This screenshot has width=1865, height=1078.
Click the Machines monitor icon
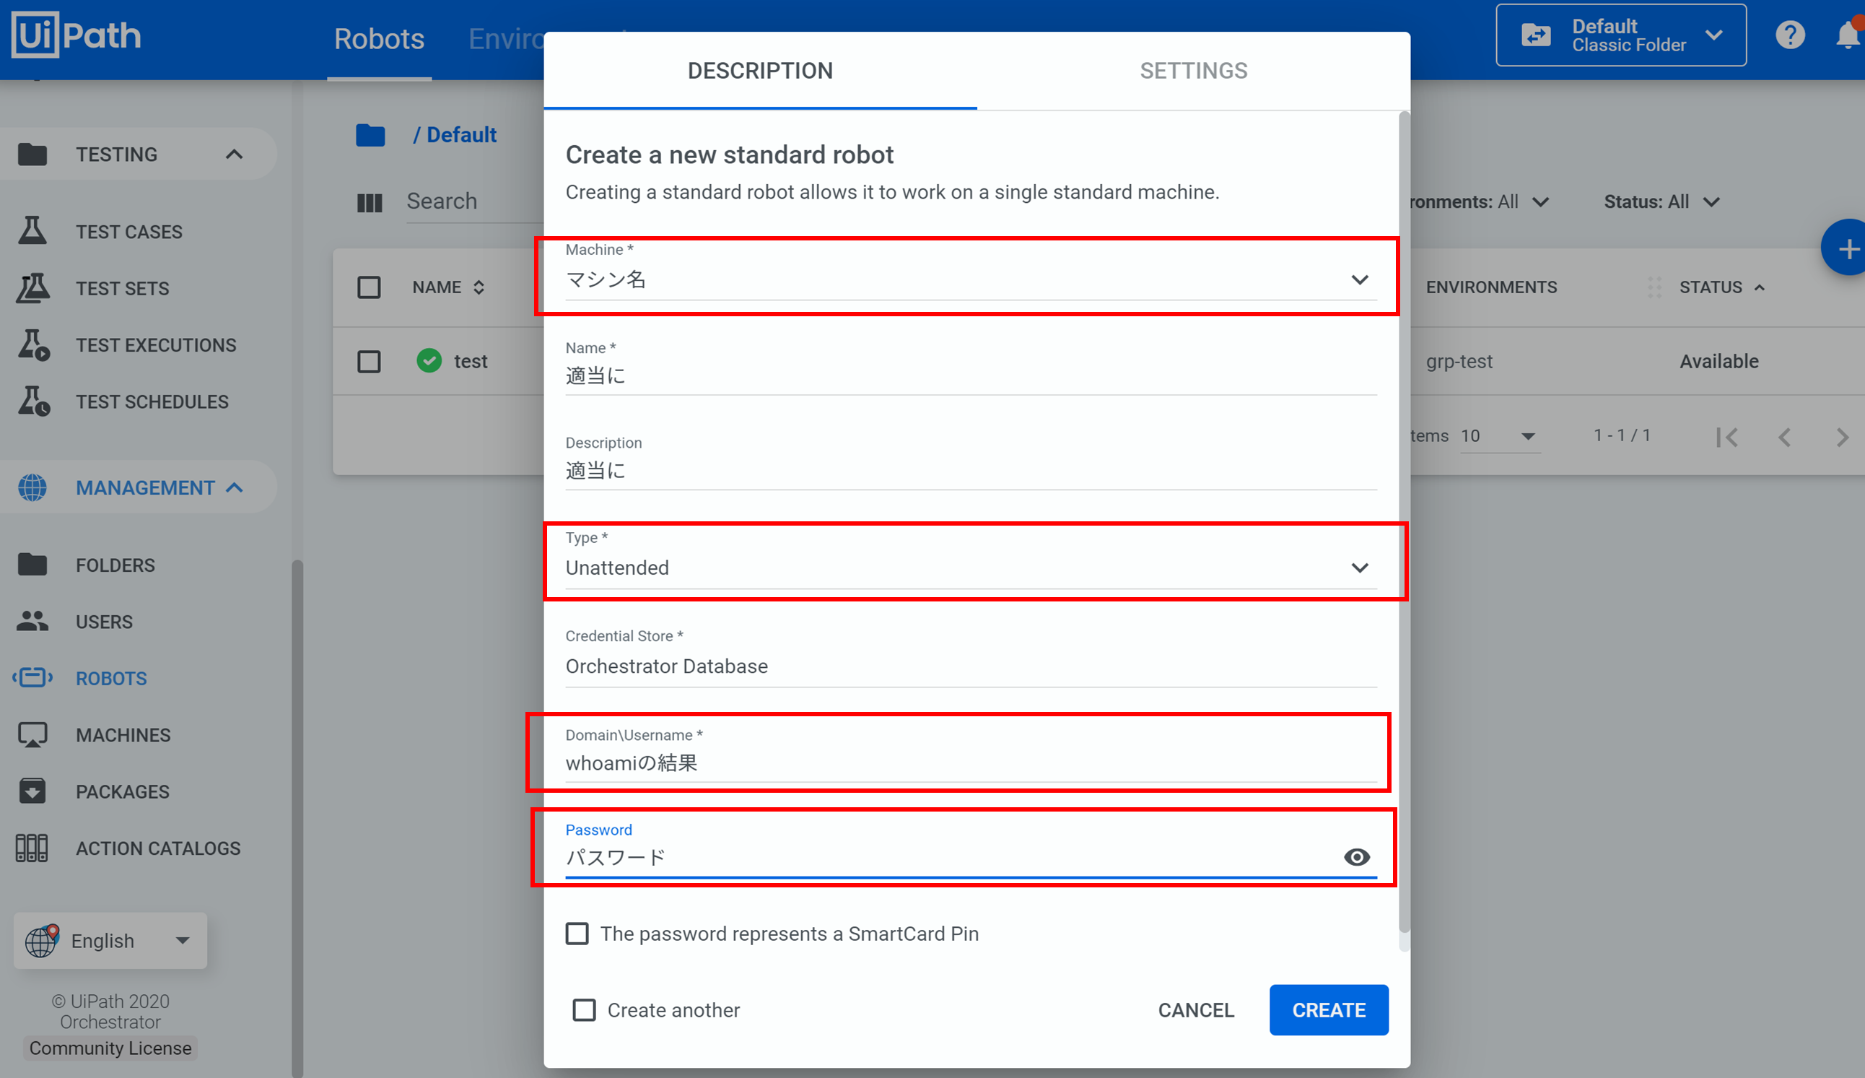click(x=32, y=734)
